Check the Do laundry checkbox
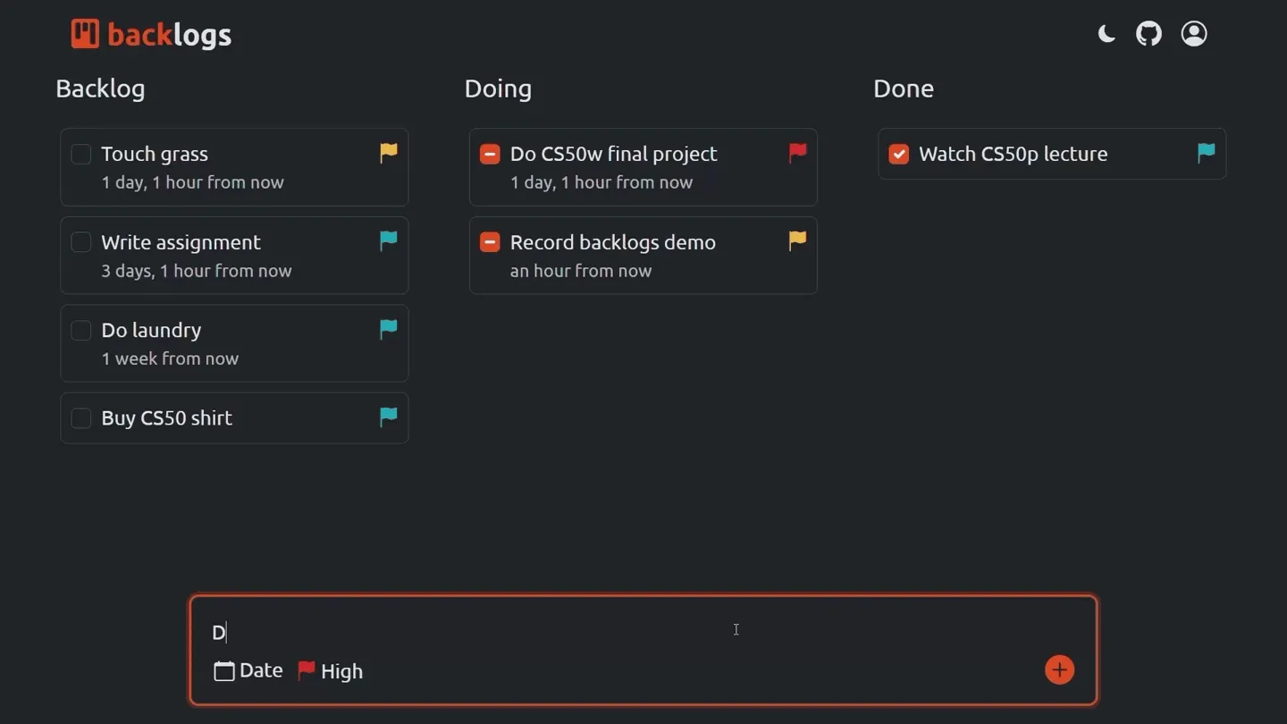The width and height of the screenshot is (1287, 724). click(81, 330)
